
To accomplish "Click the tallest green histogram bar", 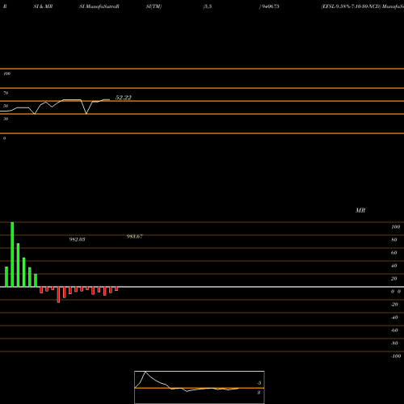I will (x=12, y=255).
